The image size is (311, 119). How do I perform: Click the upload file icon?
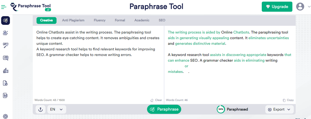[x=40, y=109]
